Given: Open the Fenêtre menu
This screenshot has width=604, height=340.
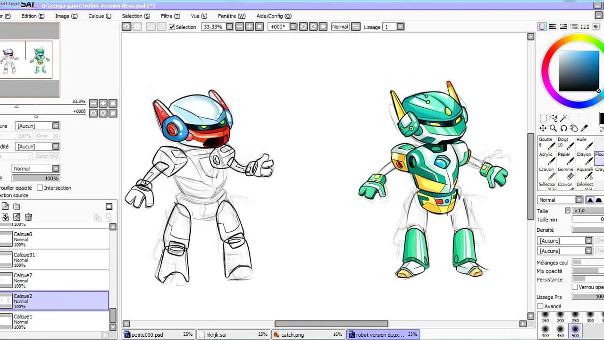Looking at the screenshot, I should pyautogui.click(x=232, y=16).
